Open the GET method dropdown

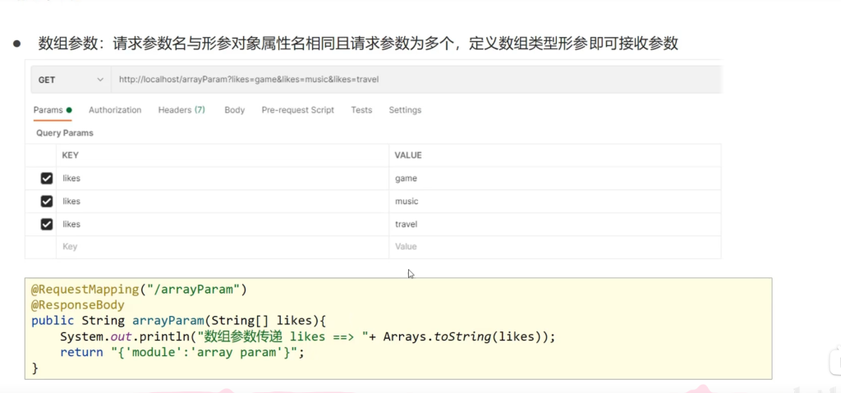[70, 80]
